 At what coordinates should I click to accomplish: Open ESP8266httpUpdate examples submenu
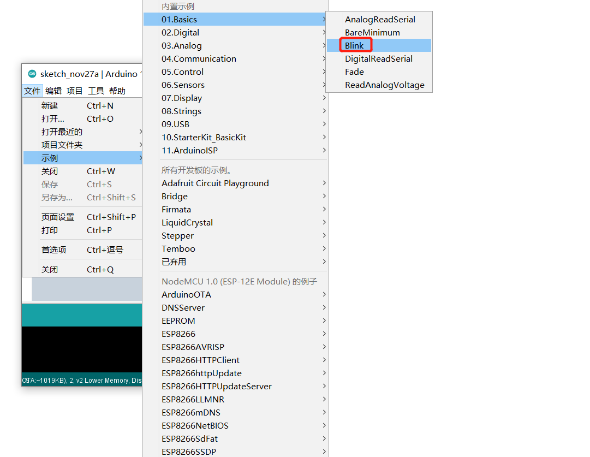(235, 373)
